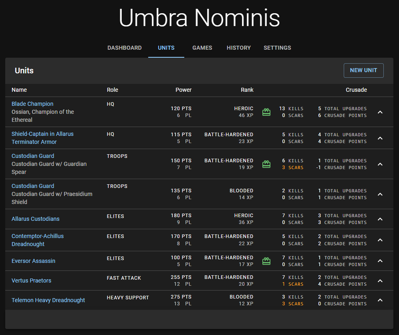Click the Power column header

coord(183,90)
